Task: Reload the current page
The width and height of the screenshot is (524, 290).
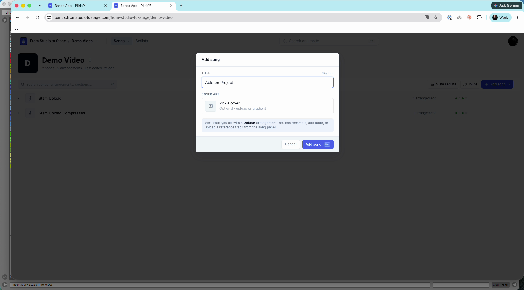Action: [37, 17]
